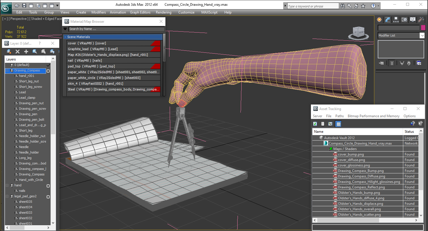This screenshot has height=231, width=428.
Task: Open the Rendering menu
Action: point(163,12)
